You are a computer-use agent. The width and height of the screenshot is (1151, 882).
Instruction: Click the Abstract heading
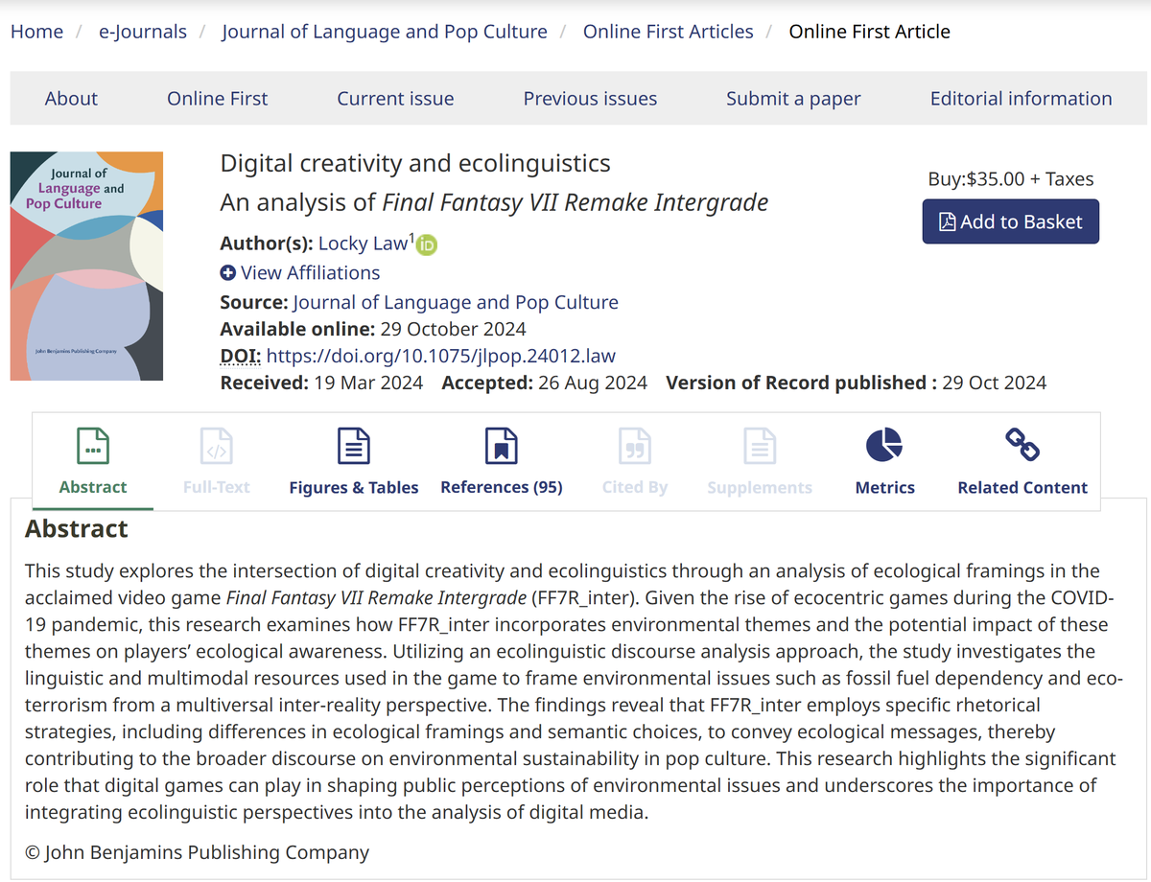pyautogui.click(x=77, y=528)
